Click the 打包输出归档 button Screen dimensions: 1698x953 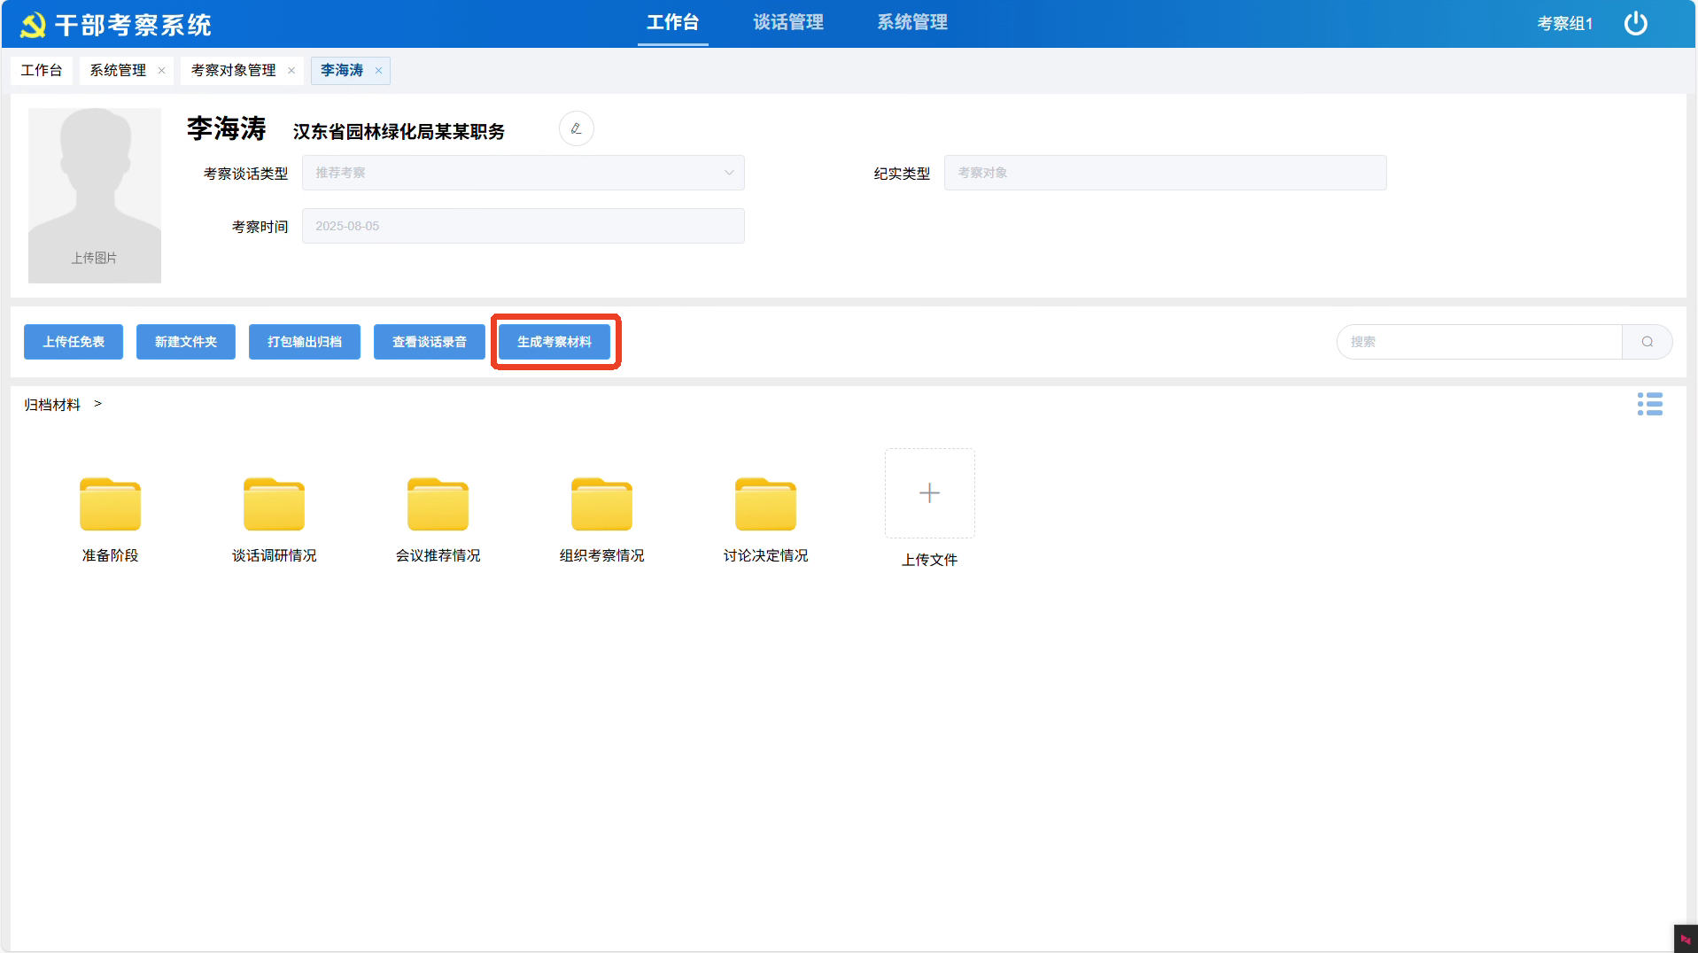[305, 342]
